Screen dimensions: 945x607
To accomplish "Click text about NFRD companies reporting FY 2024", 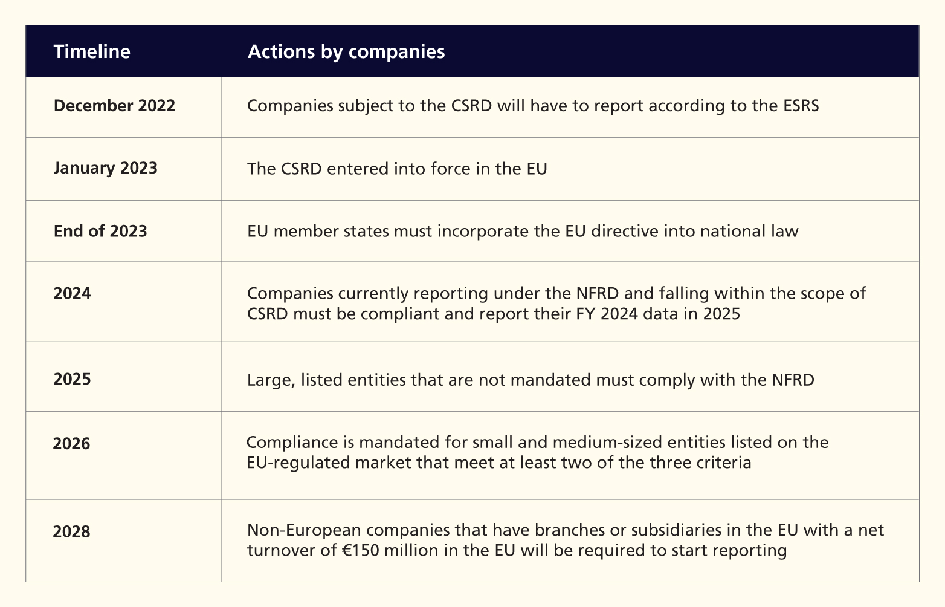I will (556, 303).
